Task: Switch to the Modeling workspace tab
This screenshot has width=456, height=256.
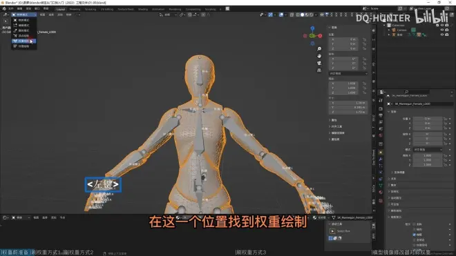Action: point(75,9)
